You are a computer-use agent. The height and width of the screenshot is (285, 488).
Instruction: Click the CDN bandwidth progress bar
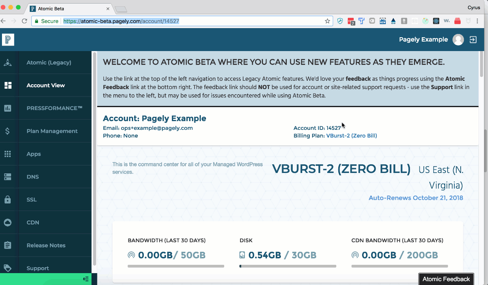point(400,266)
